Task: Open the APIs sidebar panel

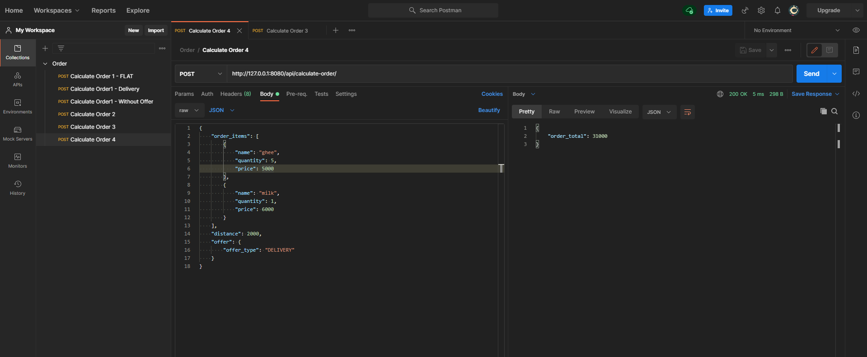Action: tap(18, 80)
